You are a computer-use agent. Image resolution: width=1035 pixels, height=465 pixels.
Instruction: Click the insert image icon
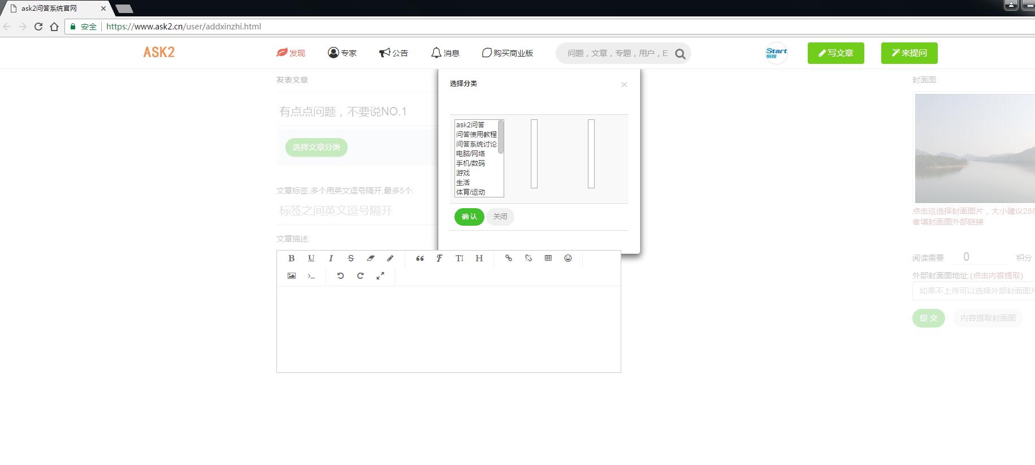pos(291,275)
